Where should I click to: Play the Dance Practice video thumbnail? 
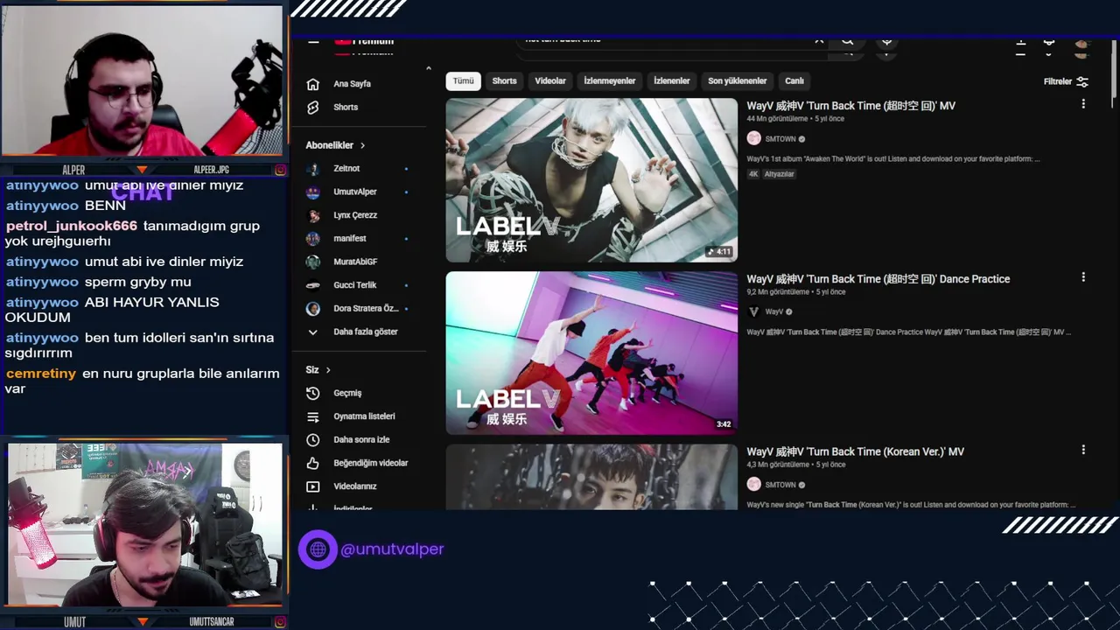pyautogui.click(x=591, y=353)
